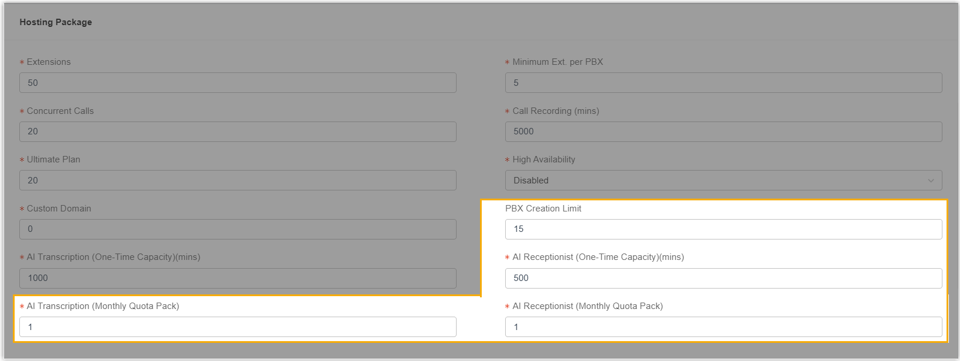Click the AI Transcription (Monthly Quota Pack) label
Image resolution: width=960 pixels, height=361 pixels.
[x=103, y=306]
